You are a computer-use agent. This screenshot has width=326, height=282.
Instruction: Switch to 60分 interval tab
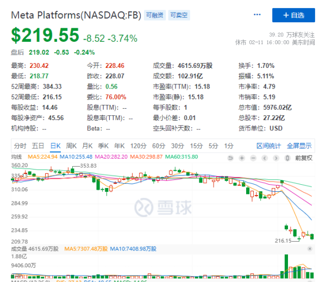click(159, 146)
